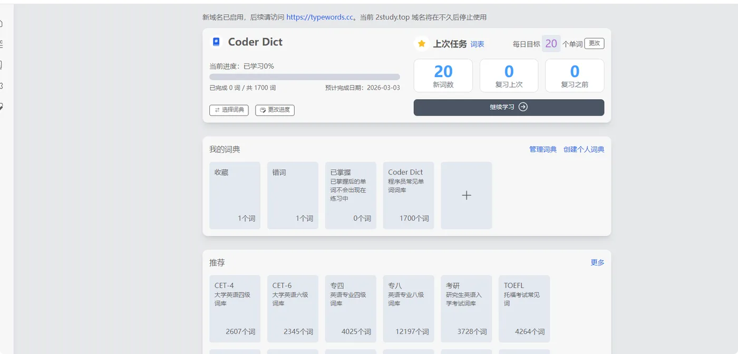
Task: Open the Coder Dict card in 我的词典
Action: point(409,196)
